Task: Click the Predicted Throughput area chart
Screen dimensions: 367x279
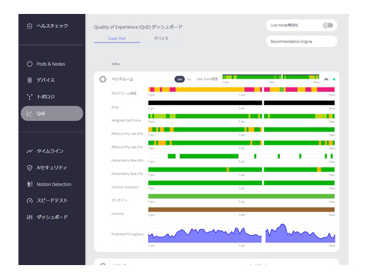Action: click(241, 232)
